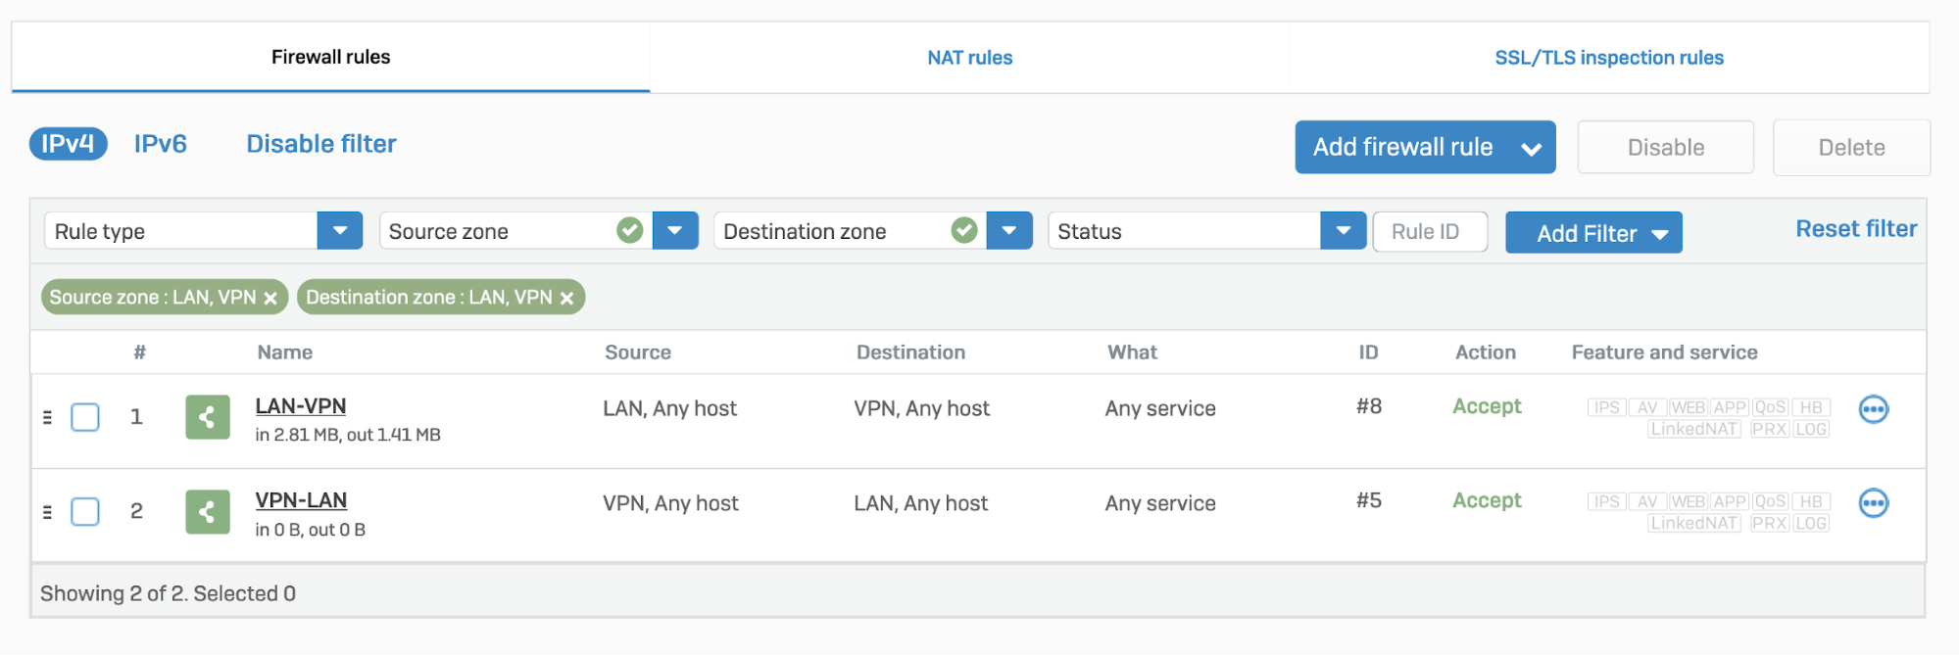Click the VPN-LAN rule type icon
This screenshot has width=1959, height=656.
click(207, 511)
